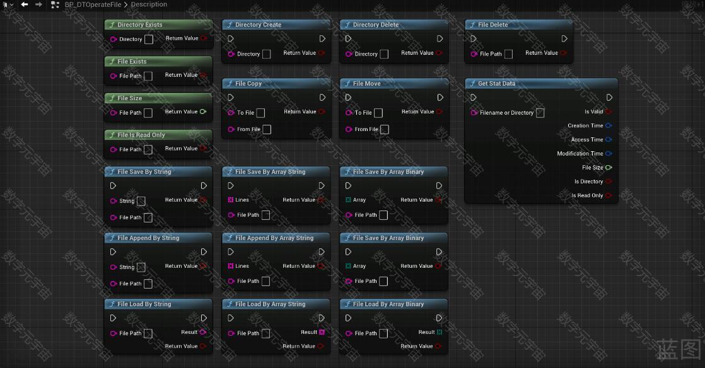Go back with the left arrow button
The width and height of the screenshot is (705, 368).
click(25, 4)
